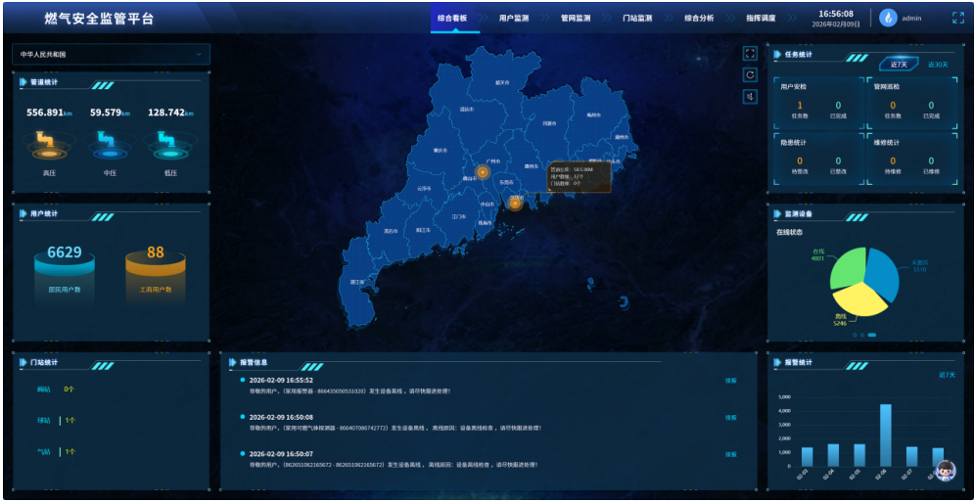Click the fullscreen icon in the top-right header
Viewport: 975px width, 502px height.
(957, 18)
